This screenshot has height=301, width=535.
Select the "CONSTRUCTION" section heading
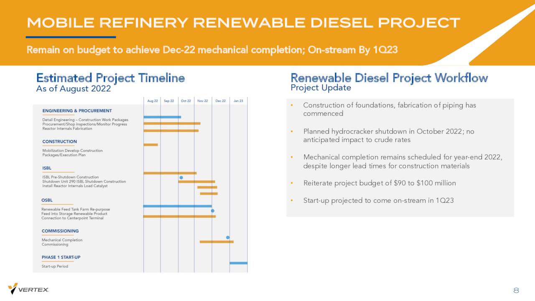(x=59, y=142)
